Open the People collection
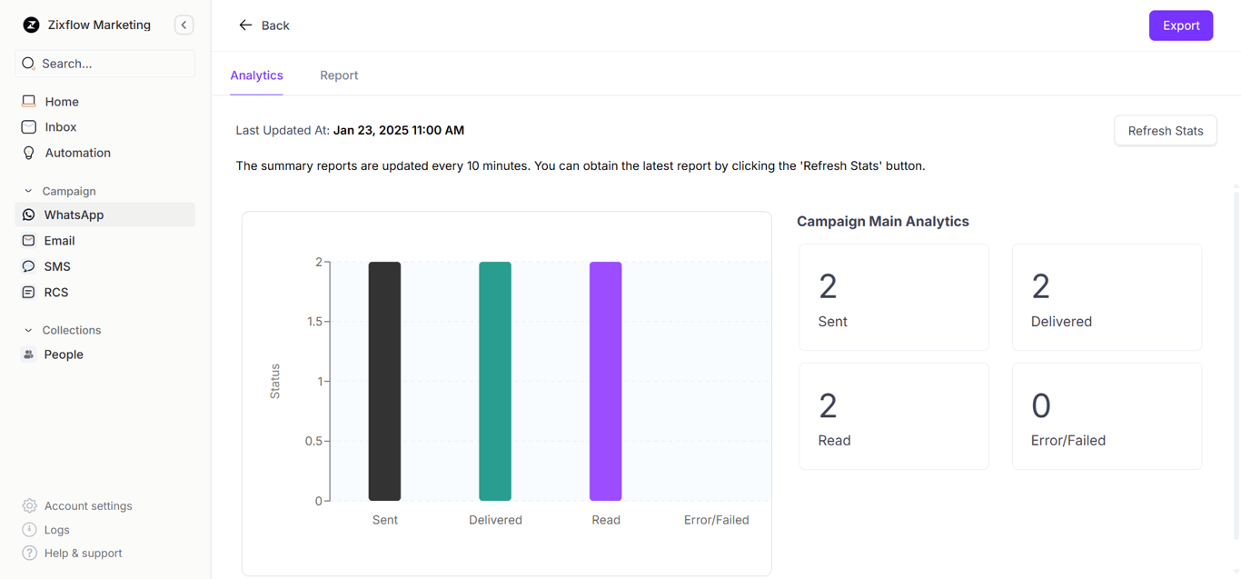Screen dimensions: 1241x579 62,354
